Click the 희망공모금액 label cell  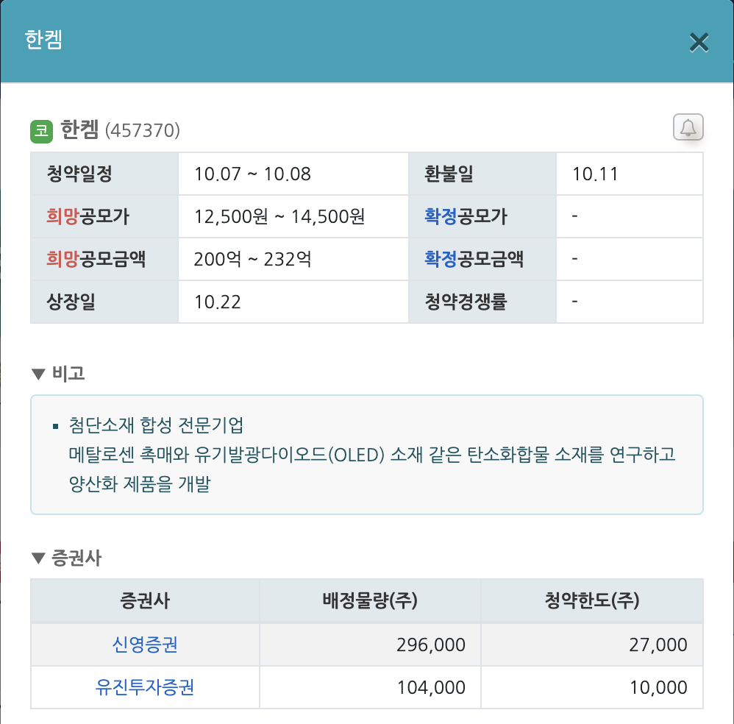click(104, 259)
